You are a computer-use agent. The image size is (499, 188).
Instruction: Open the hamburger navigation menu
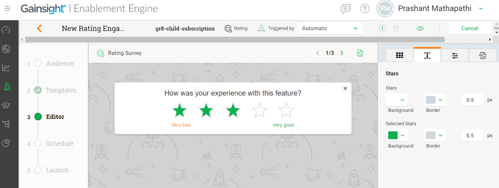pos(7,8)
